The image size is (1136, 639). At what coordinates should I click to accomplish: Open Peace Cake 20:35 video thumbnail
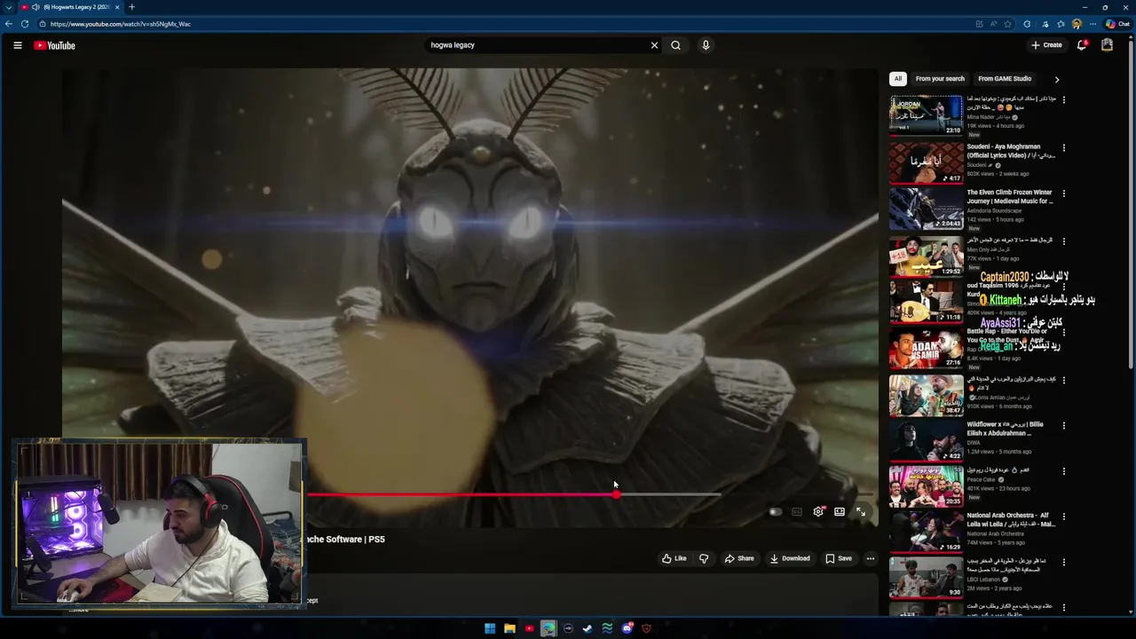(926, 486)
